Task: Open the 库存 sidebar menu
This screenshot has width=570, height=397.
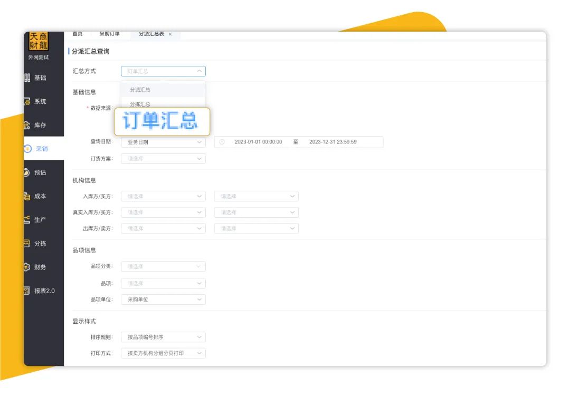Action: pyautogui.click(x=44, y=125)
